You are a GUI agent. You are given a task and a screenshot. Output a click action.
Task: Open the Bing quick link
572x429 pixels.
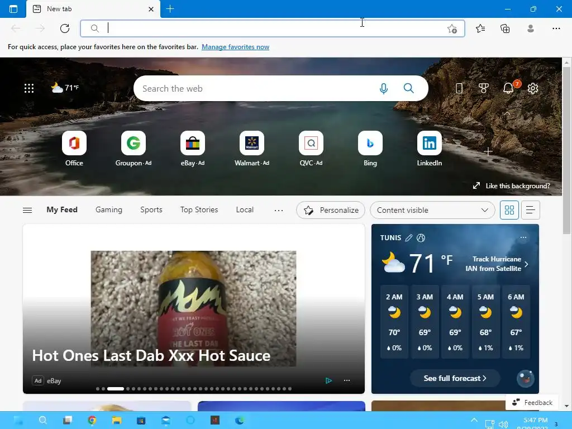click(x=370, y=149)
